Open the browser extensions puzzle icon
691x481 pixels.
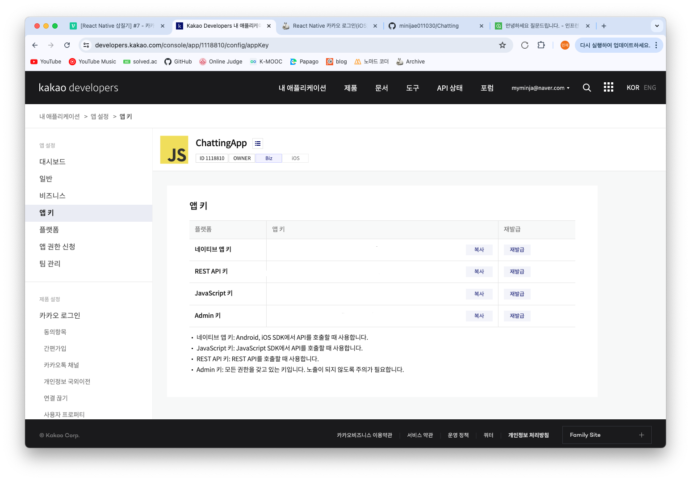click(541, 45)
